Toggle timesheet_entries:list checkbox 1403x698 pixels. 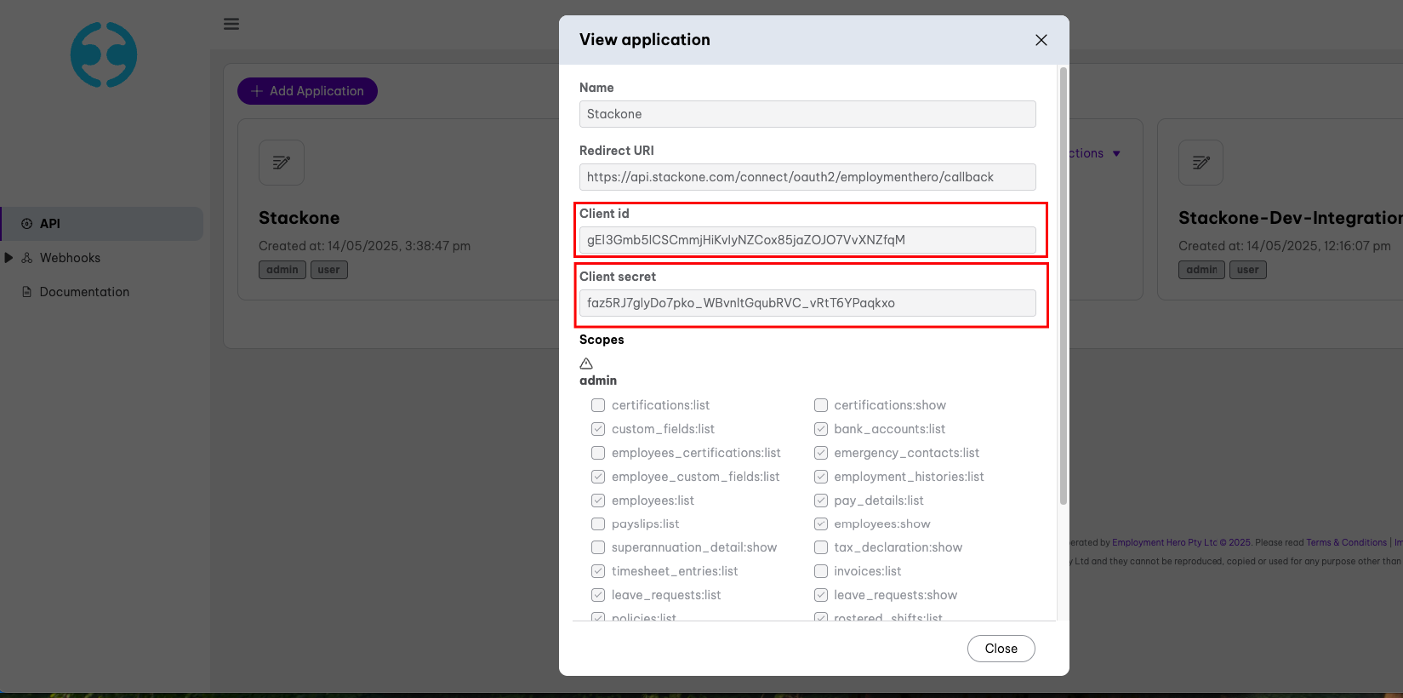tap(598, 571)
